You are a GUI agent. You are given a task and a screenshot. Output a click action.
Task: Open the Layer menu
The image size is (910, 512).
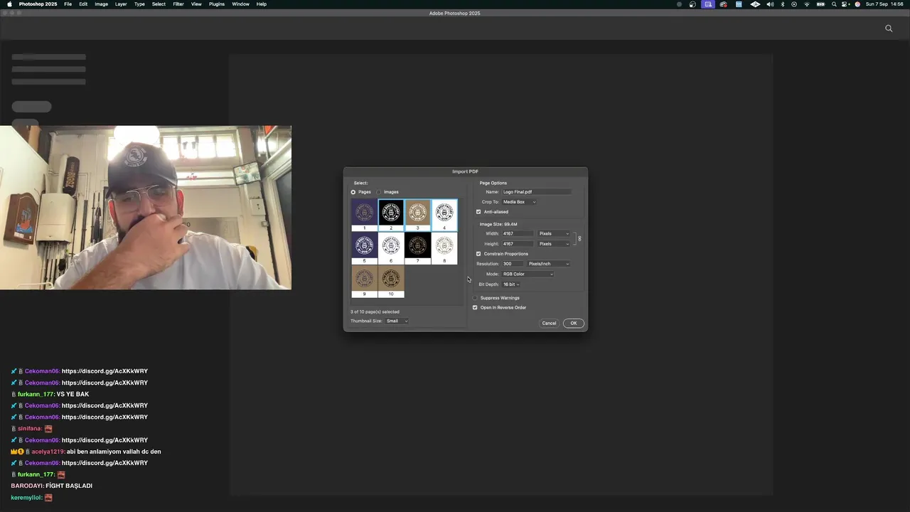[121, 4]
